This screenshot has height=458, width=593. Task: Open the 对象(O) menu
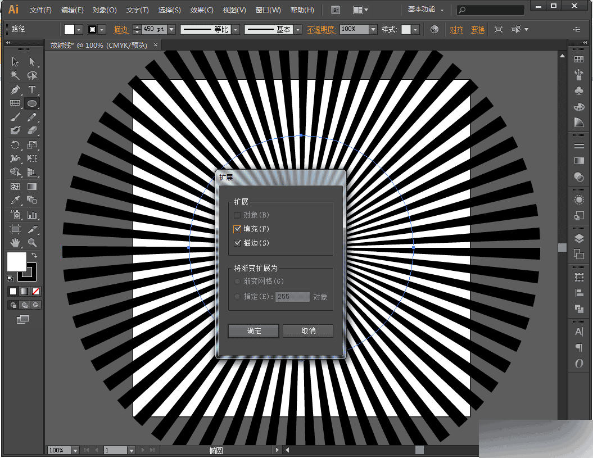[105, 10]
